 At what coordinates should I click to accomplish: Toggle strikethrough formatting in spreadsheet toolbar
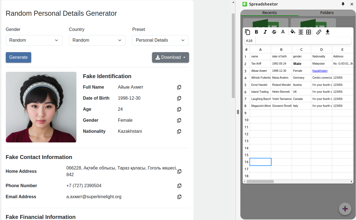pos(274,32)
